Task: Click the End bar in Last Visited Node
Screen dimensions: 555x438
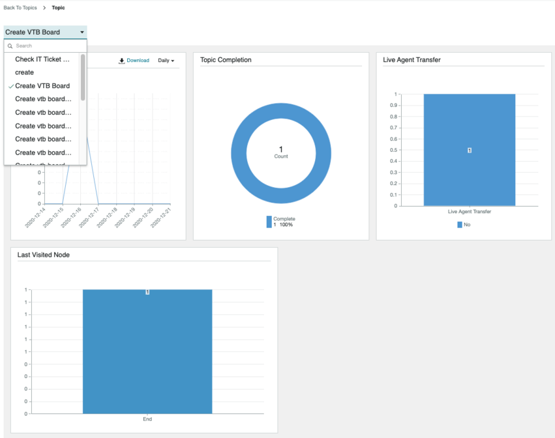Action: tap(147, 351)
